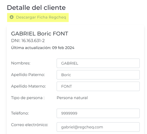The width and height of the screenshot is (147, 134).
Task: Click the Detalle del cliente heading
Action: pos(36,8)
